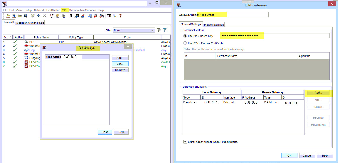The image size is (338, 163).
Task: Click the red WatchGuard icon in row 2
Action: (x=27, y=46)
